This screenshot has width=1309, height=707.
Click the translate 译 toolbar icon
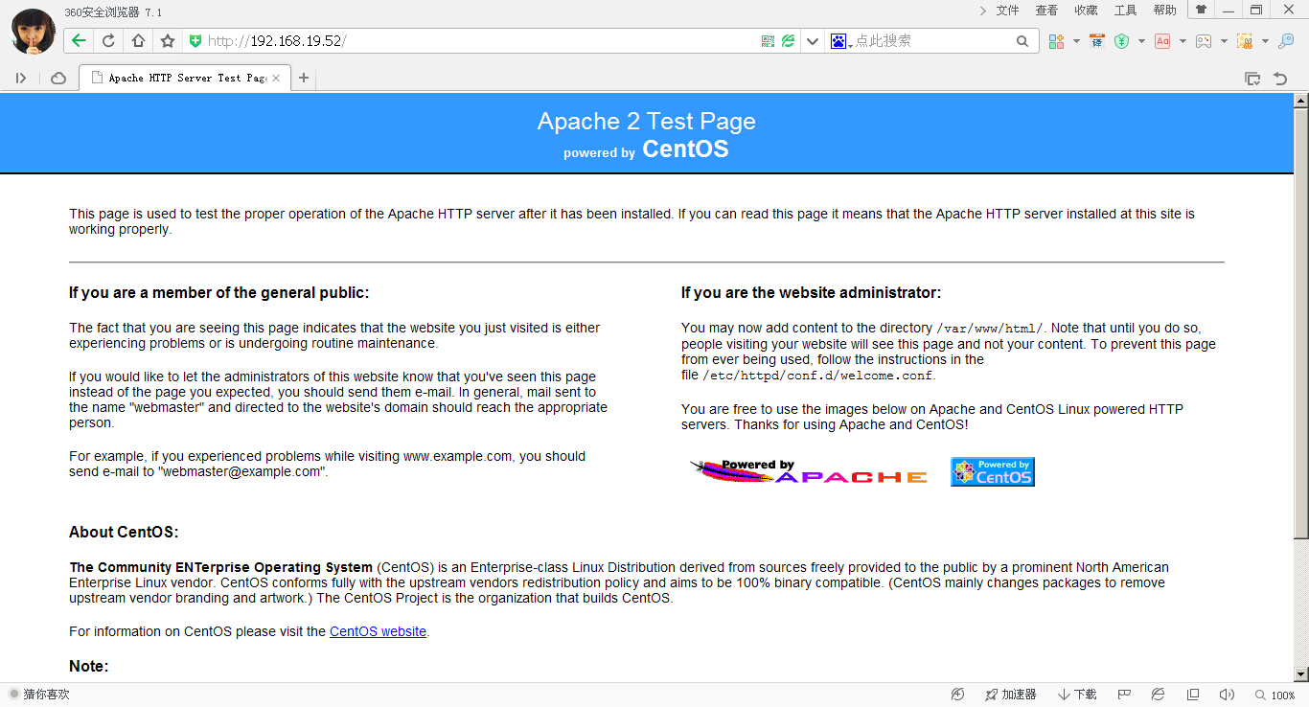point(1097,41)
